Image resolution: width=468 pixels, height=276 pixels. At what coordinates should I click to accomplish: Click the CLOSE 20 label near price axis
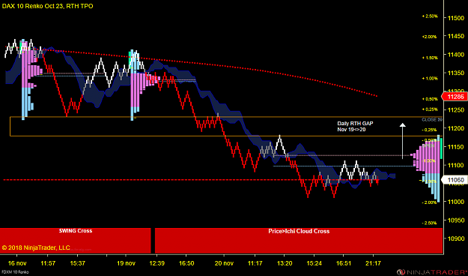[x=432, y=119]
